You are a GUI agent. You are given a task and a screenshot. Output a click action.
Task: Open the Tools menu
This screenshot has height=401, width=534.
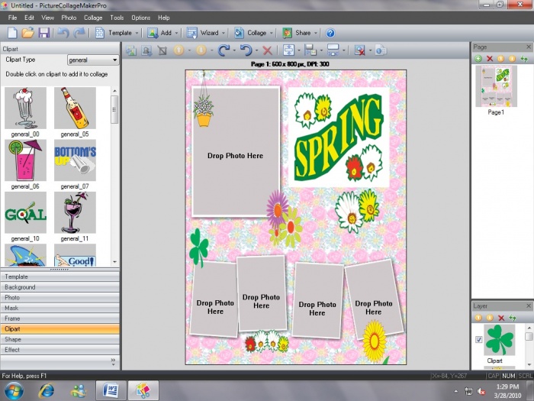117,17
